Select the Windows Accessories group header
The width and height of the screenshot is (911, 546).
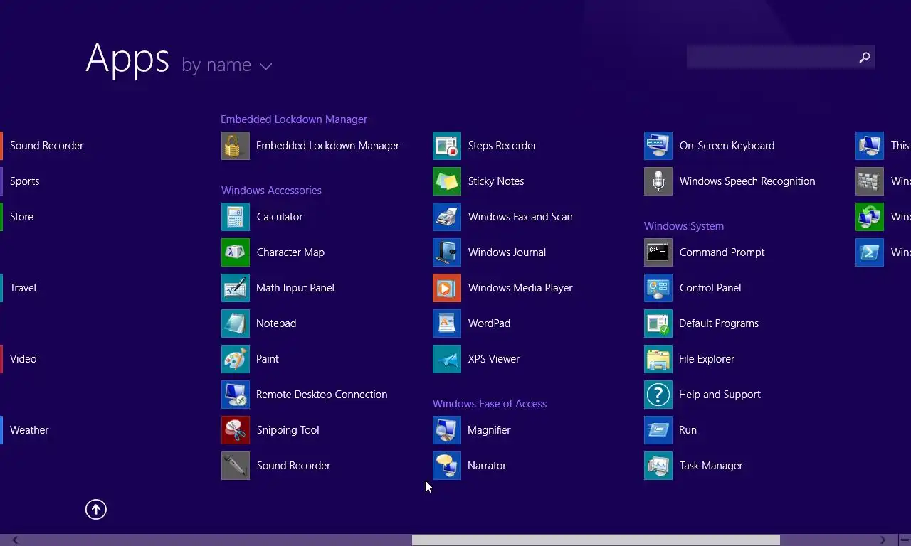pos(271,191)
